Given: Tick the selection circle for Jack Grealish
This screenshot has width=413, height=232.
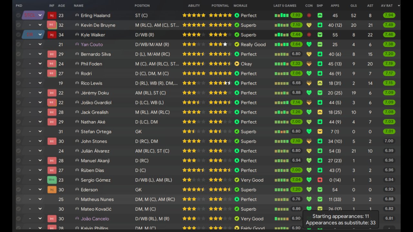Looking at the screenshot, I should tap(18, 112).
